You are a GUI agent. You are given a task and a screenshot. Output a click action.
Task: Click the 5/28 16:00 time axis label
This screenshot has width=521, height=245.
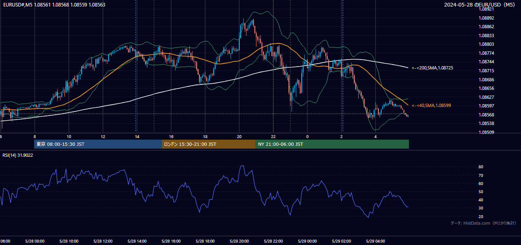[171, 241]
